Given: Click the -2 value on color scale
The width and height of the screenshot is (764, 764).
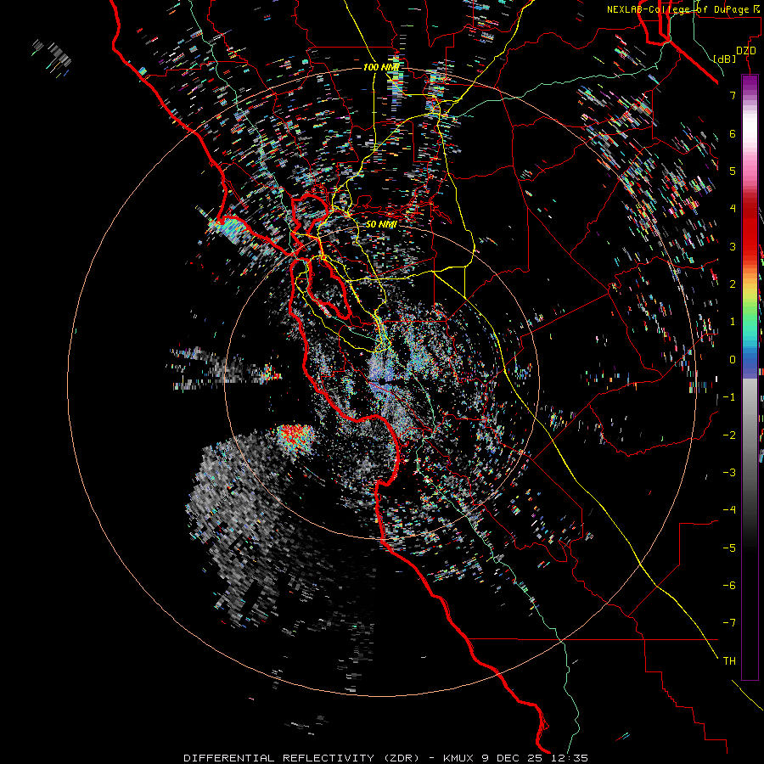Looking at the screenshot, I should pyautogui.click(x=729, y=435).
